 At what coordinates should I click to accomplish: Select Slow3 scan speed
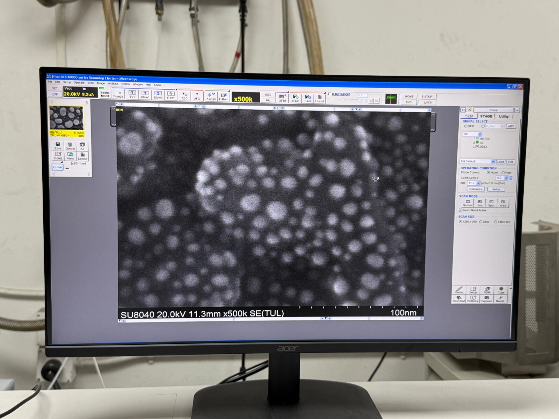point(158,95)
